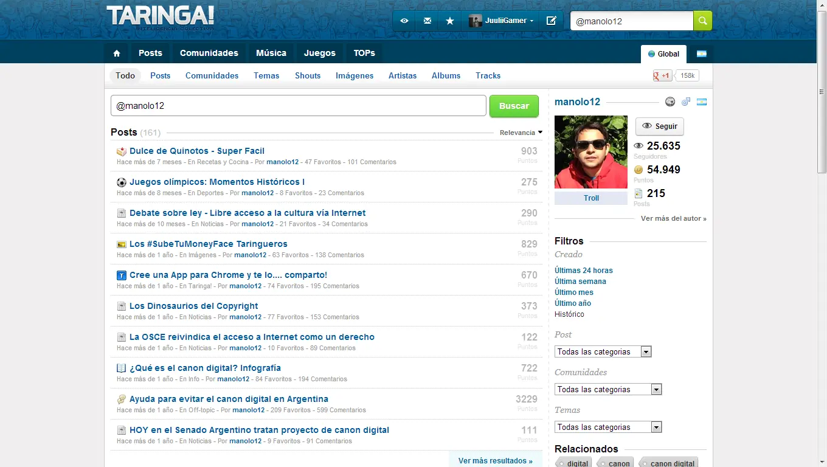Click the Taringa! logo

pyautogui.click(x=160, y=16)
